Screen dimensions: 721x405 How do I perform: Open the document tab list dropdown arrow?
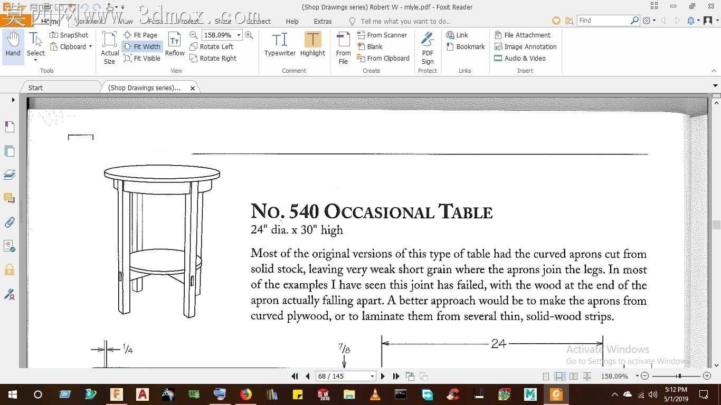pyautogui.click(x=715, y=85)
